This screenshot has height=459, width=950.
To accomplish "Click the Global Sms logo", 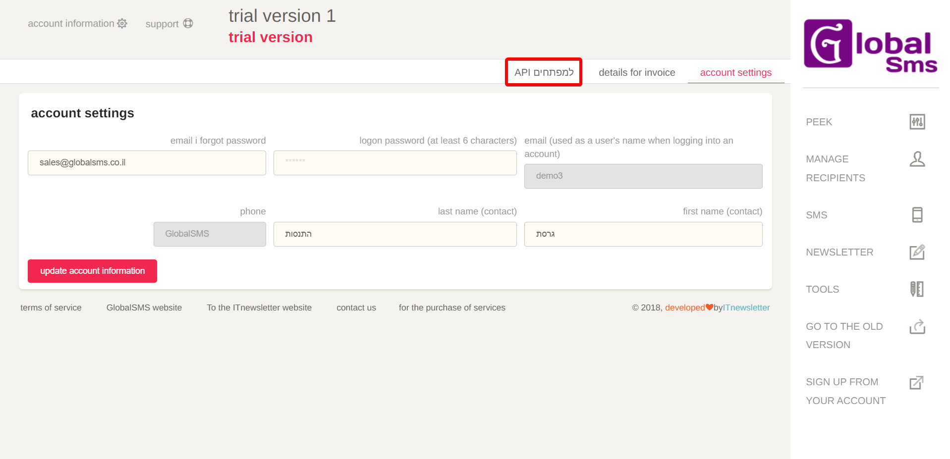I will 870,46.
